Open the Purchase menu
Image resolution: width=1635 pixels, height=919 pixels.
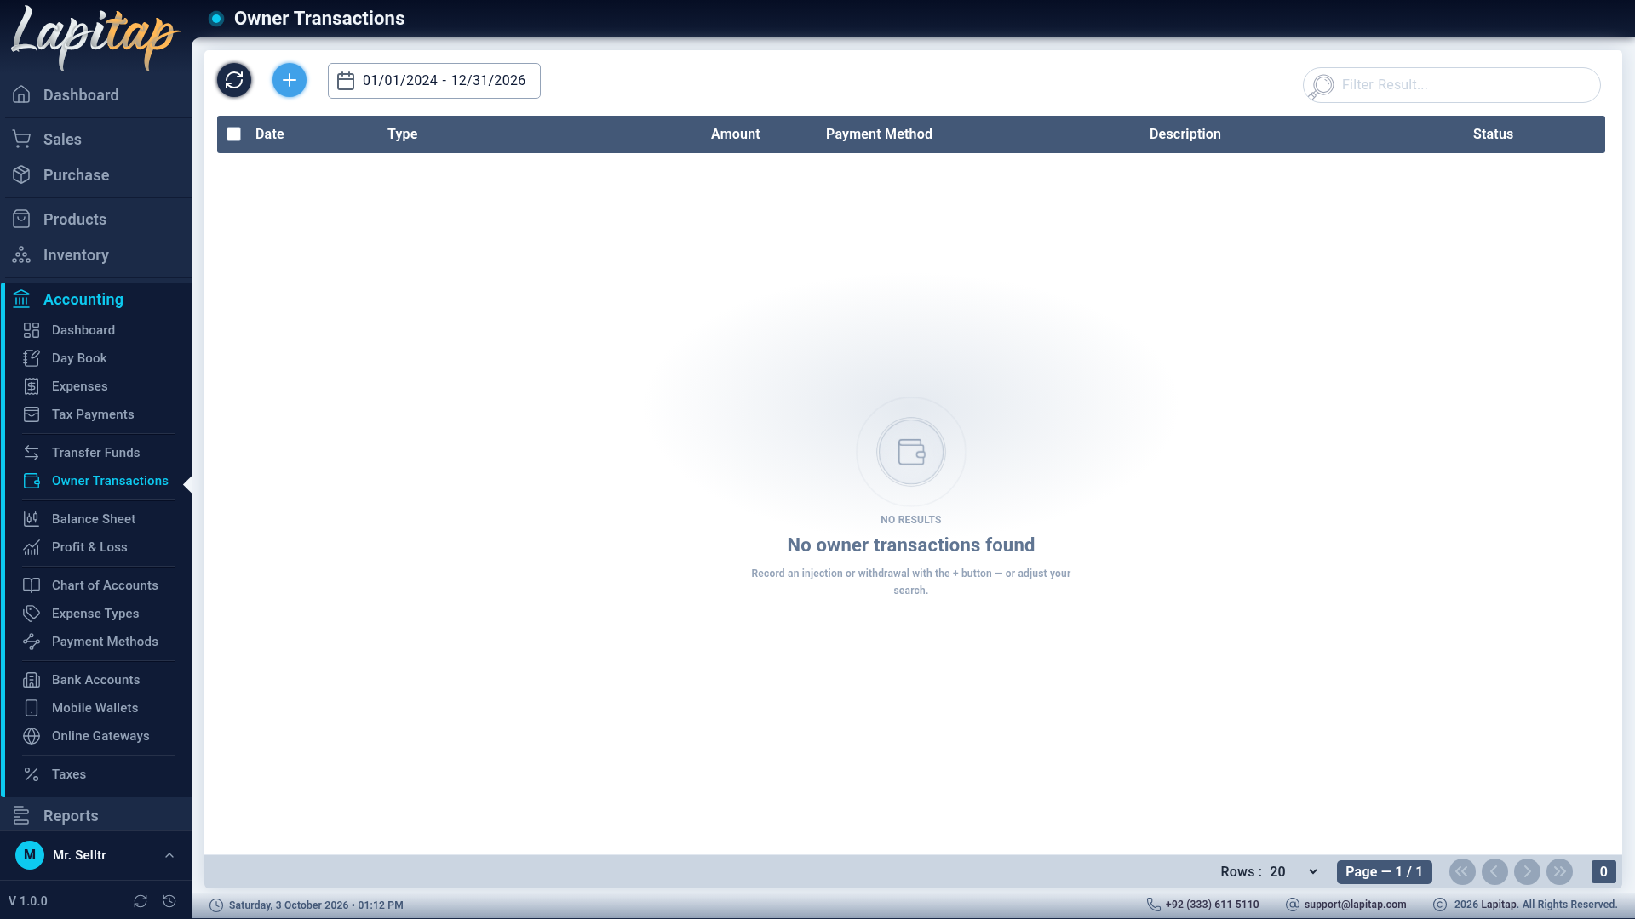[95, 175]
